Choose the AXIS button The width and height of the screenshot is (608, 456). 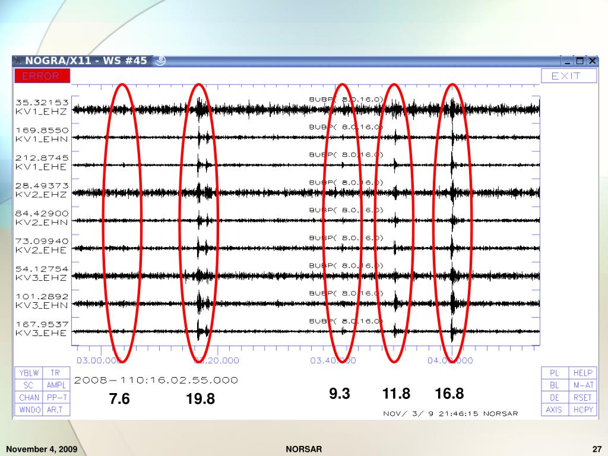[x=555, y=410]
